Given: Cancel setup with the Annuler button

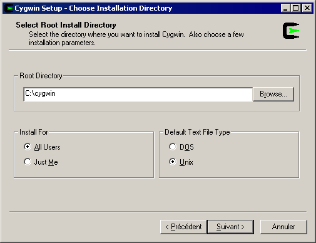Looking at the screenshot, I should click(283, 227).
